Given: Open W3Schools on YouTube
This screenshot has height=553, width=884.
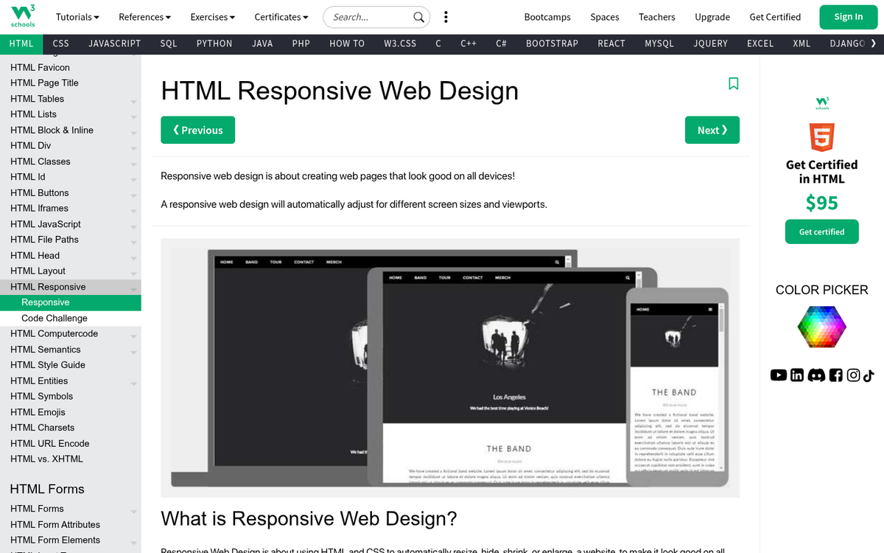Looking at the screenshot, I should click(779, 375).
